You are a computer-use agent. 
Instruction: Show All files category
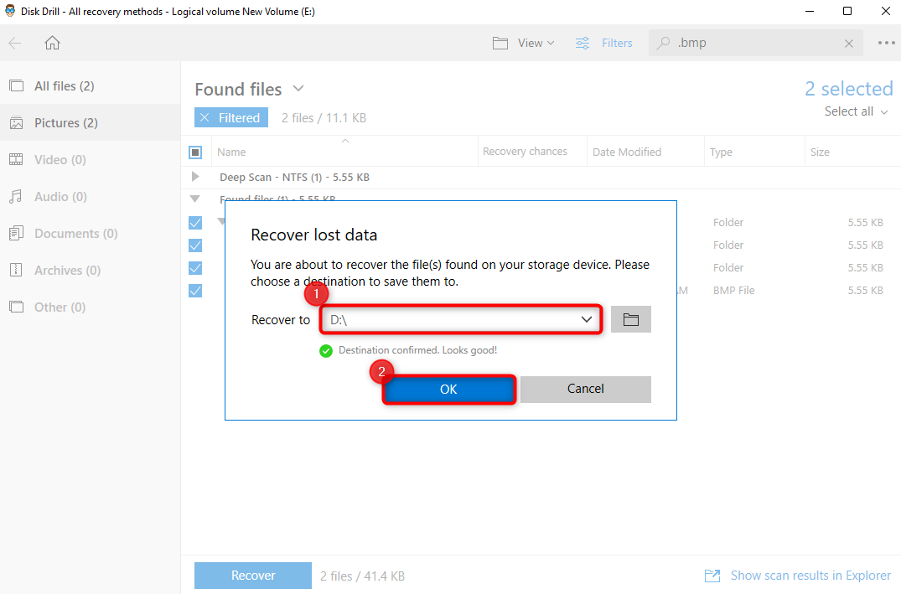[x=91, y=86]
